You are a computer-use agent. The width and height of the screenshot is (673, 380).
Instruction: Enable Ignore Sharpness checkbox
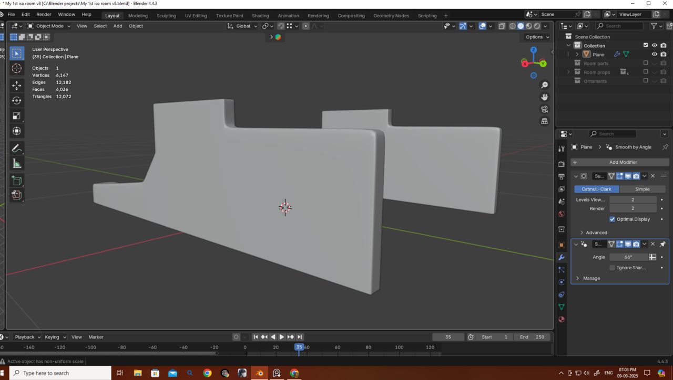tap(612, 268)
